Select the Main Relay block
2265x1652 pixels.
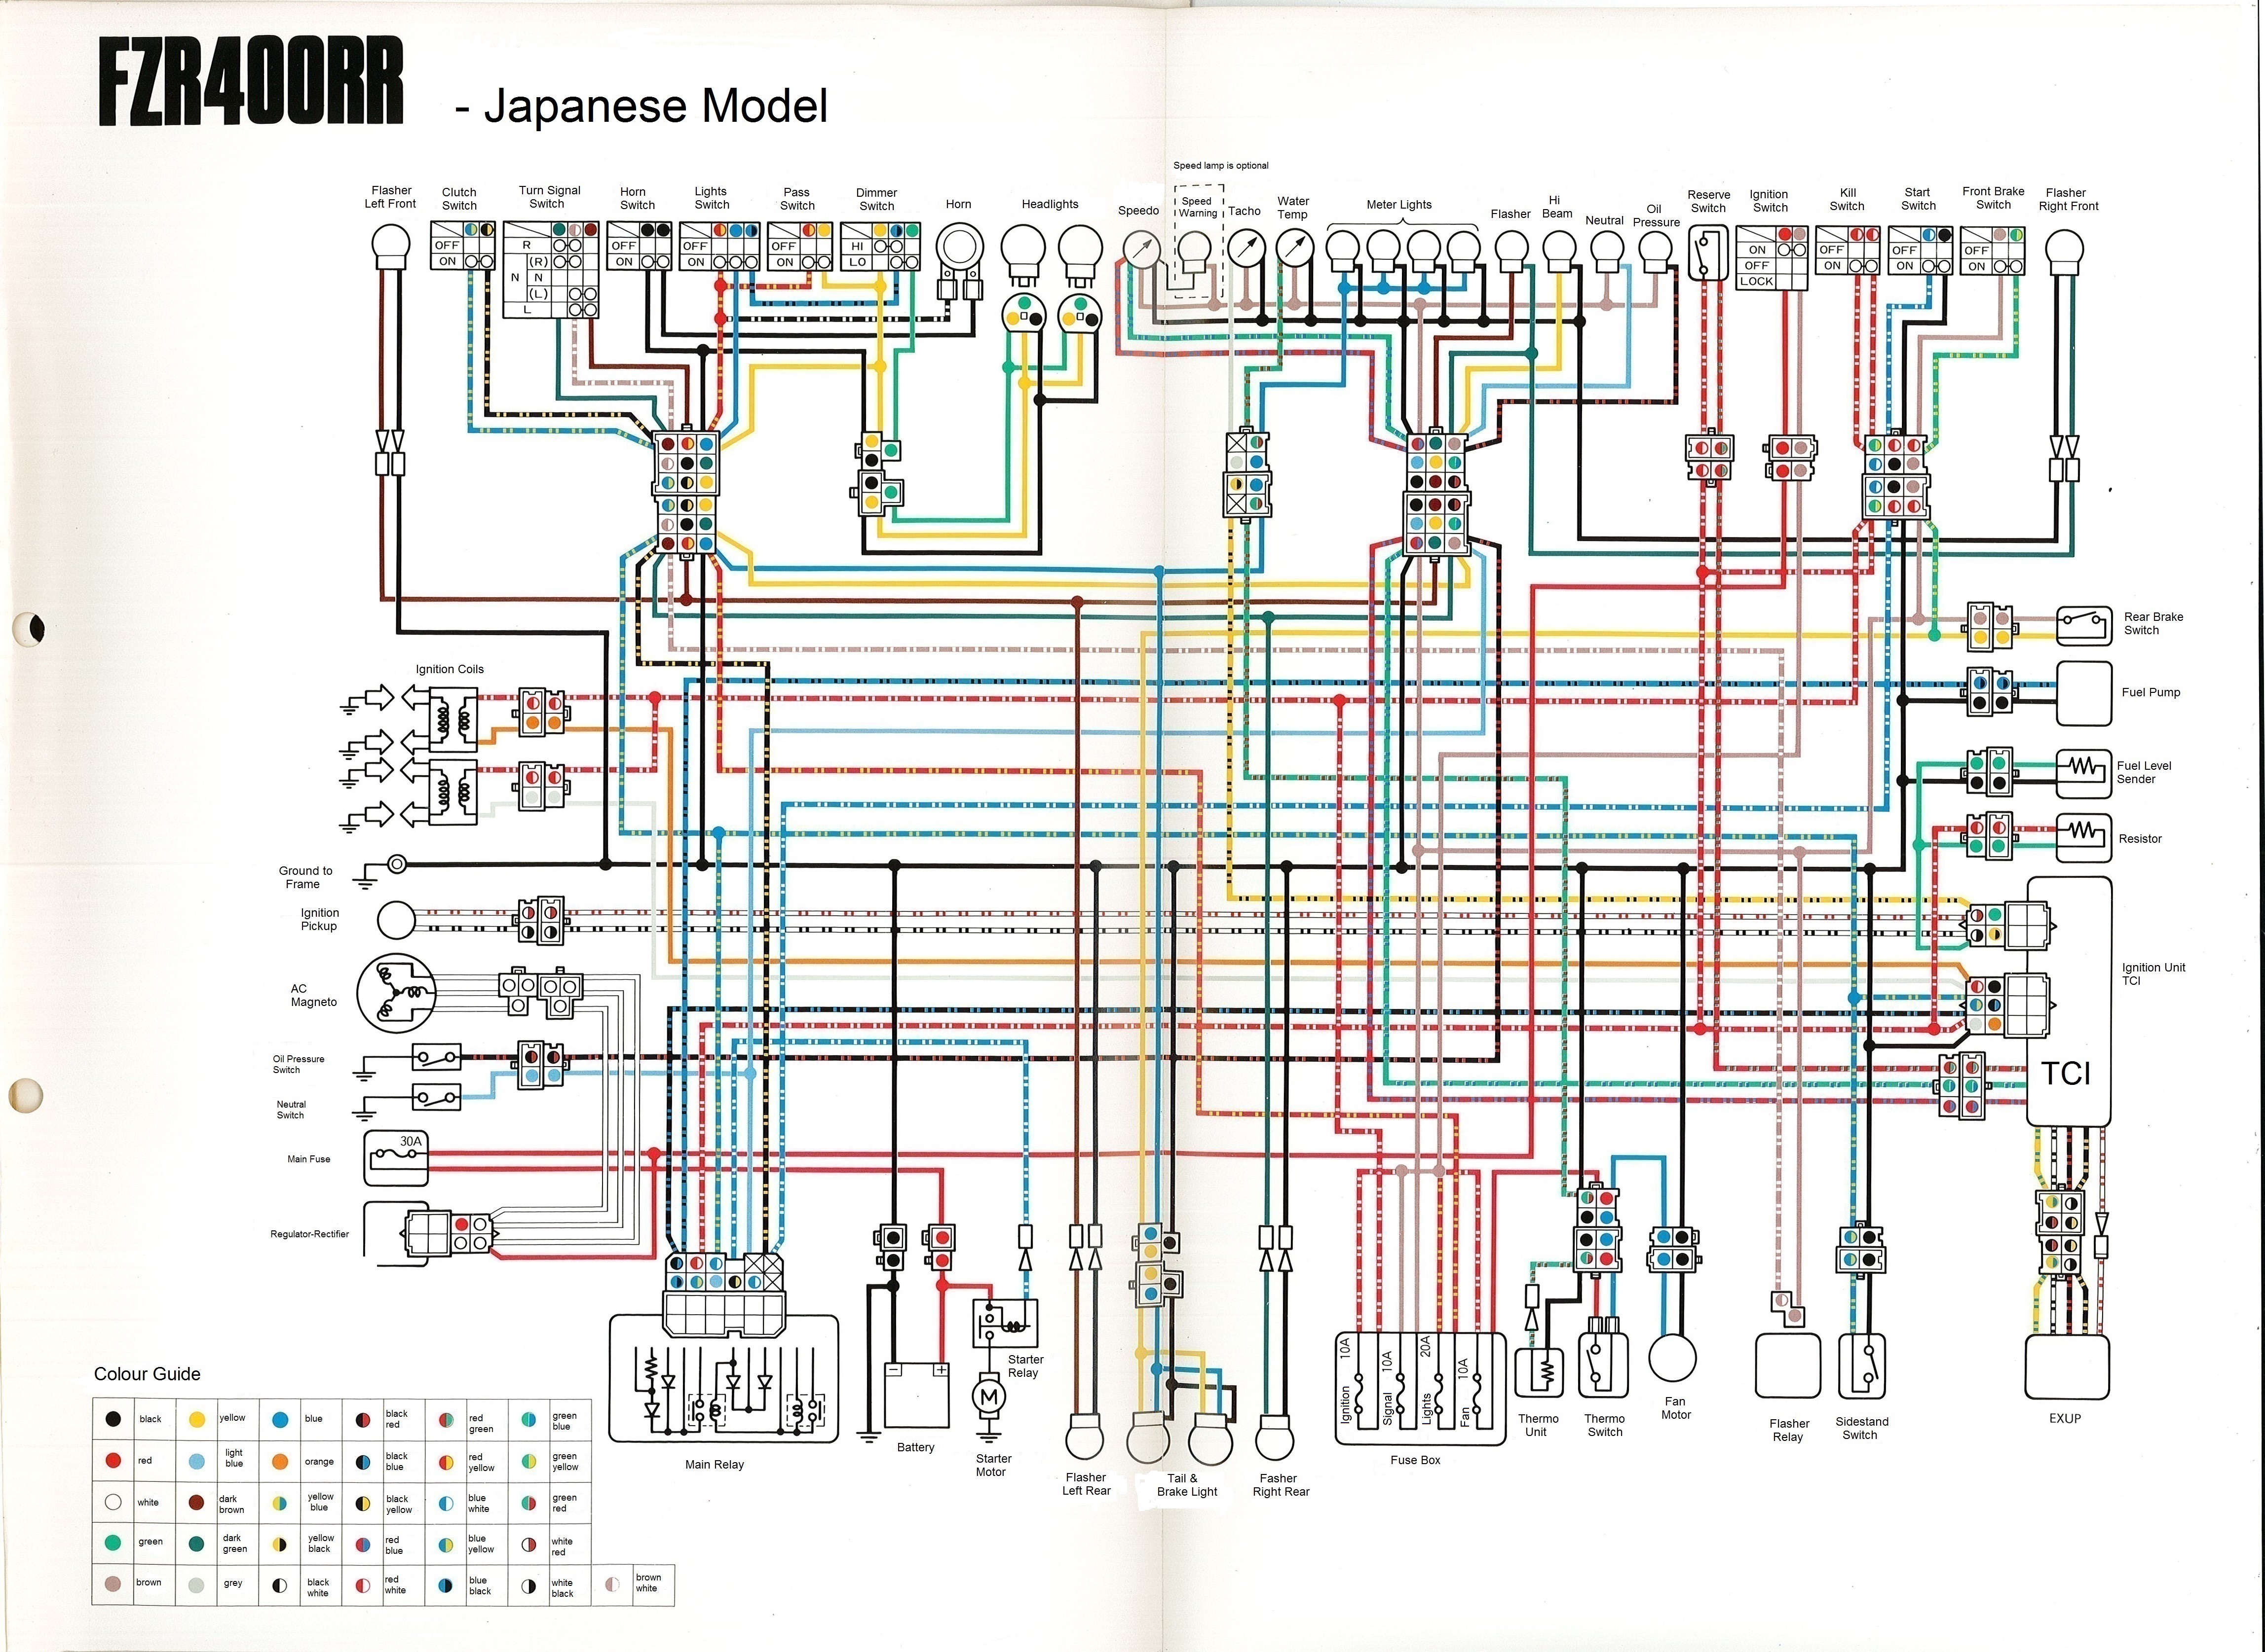[x=723, y=1378]
